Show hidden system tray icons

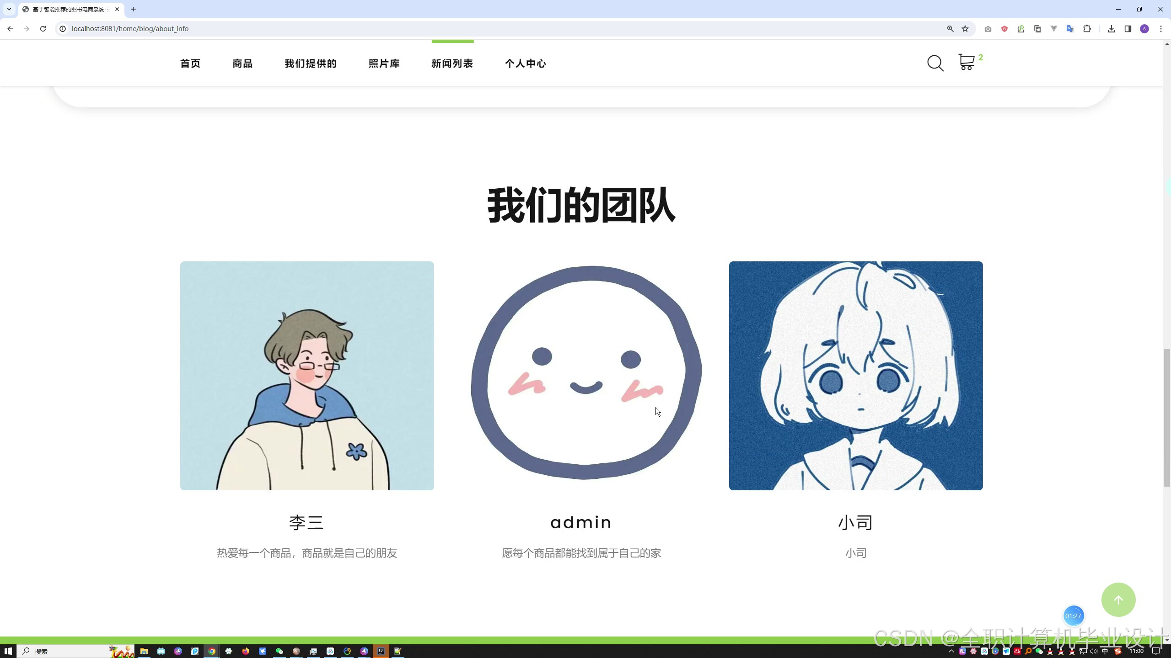tap(951, 651)
